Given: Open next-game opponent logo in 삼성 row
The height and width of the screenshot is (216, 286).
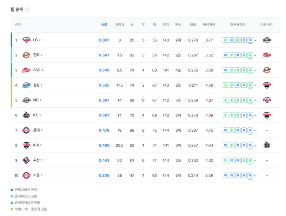Looking at the screenshot, I should pyautogui.click(x=267, y=85).
